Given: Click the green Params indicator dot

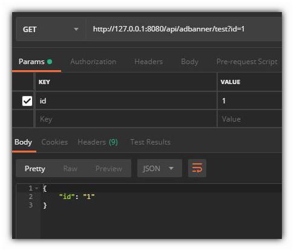Looking at the screenshot, I should coord(50,62).
